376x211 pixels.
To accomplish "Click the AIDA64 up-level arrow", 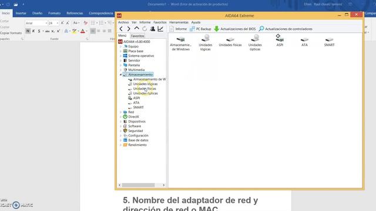I will tap(137, 29).
